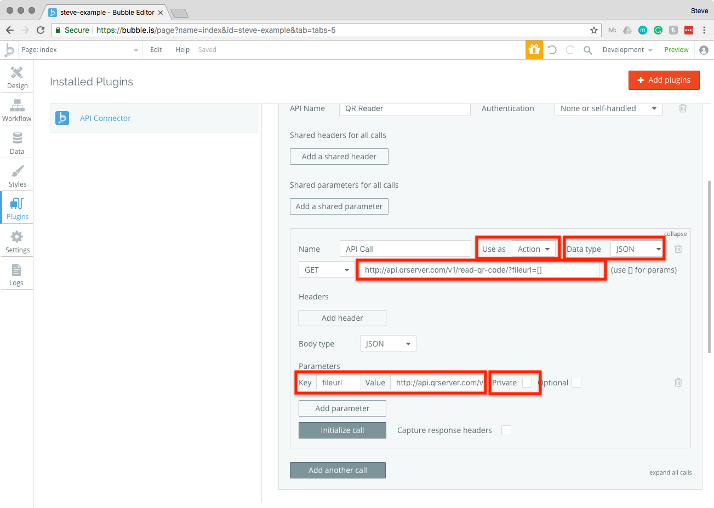Image resolution: width=714 pixels, height=508 pixels.
Task: Open the Styles tab in sidebar
Action: point(17,176)
